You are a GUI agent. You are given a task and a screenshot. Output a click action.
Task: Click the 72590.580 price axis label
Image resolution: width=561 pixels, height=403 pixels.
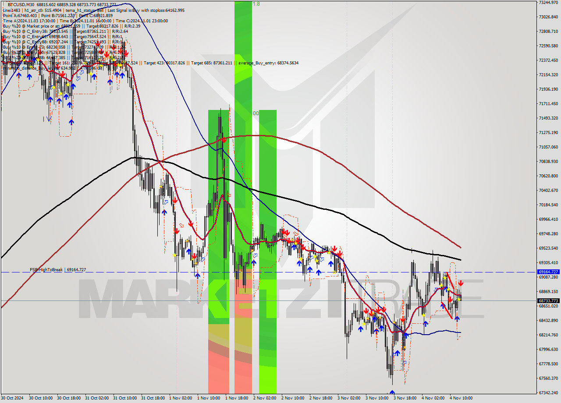click(549, 46)
